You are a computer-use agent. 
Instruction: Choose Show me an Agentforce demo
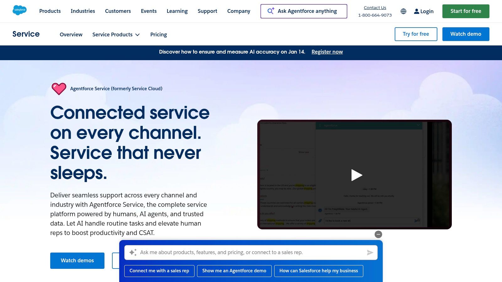pos(234,271)
